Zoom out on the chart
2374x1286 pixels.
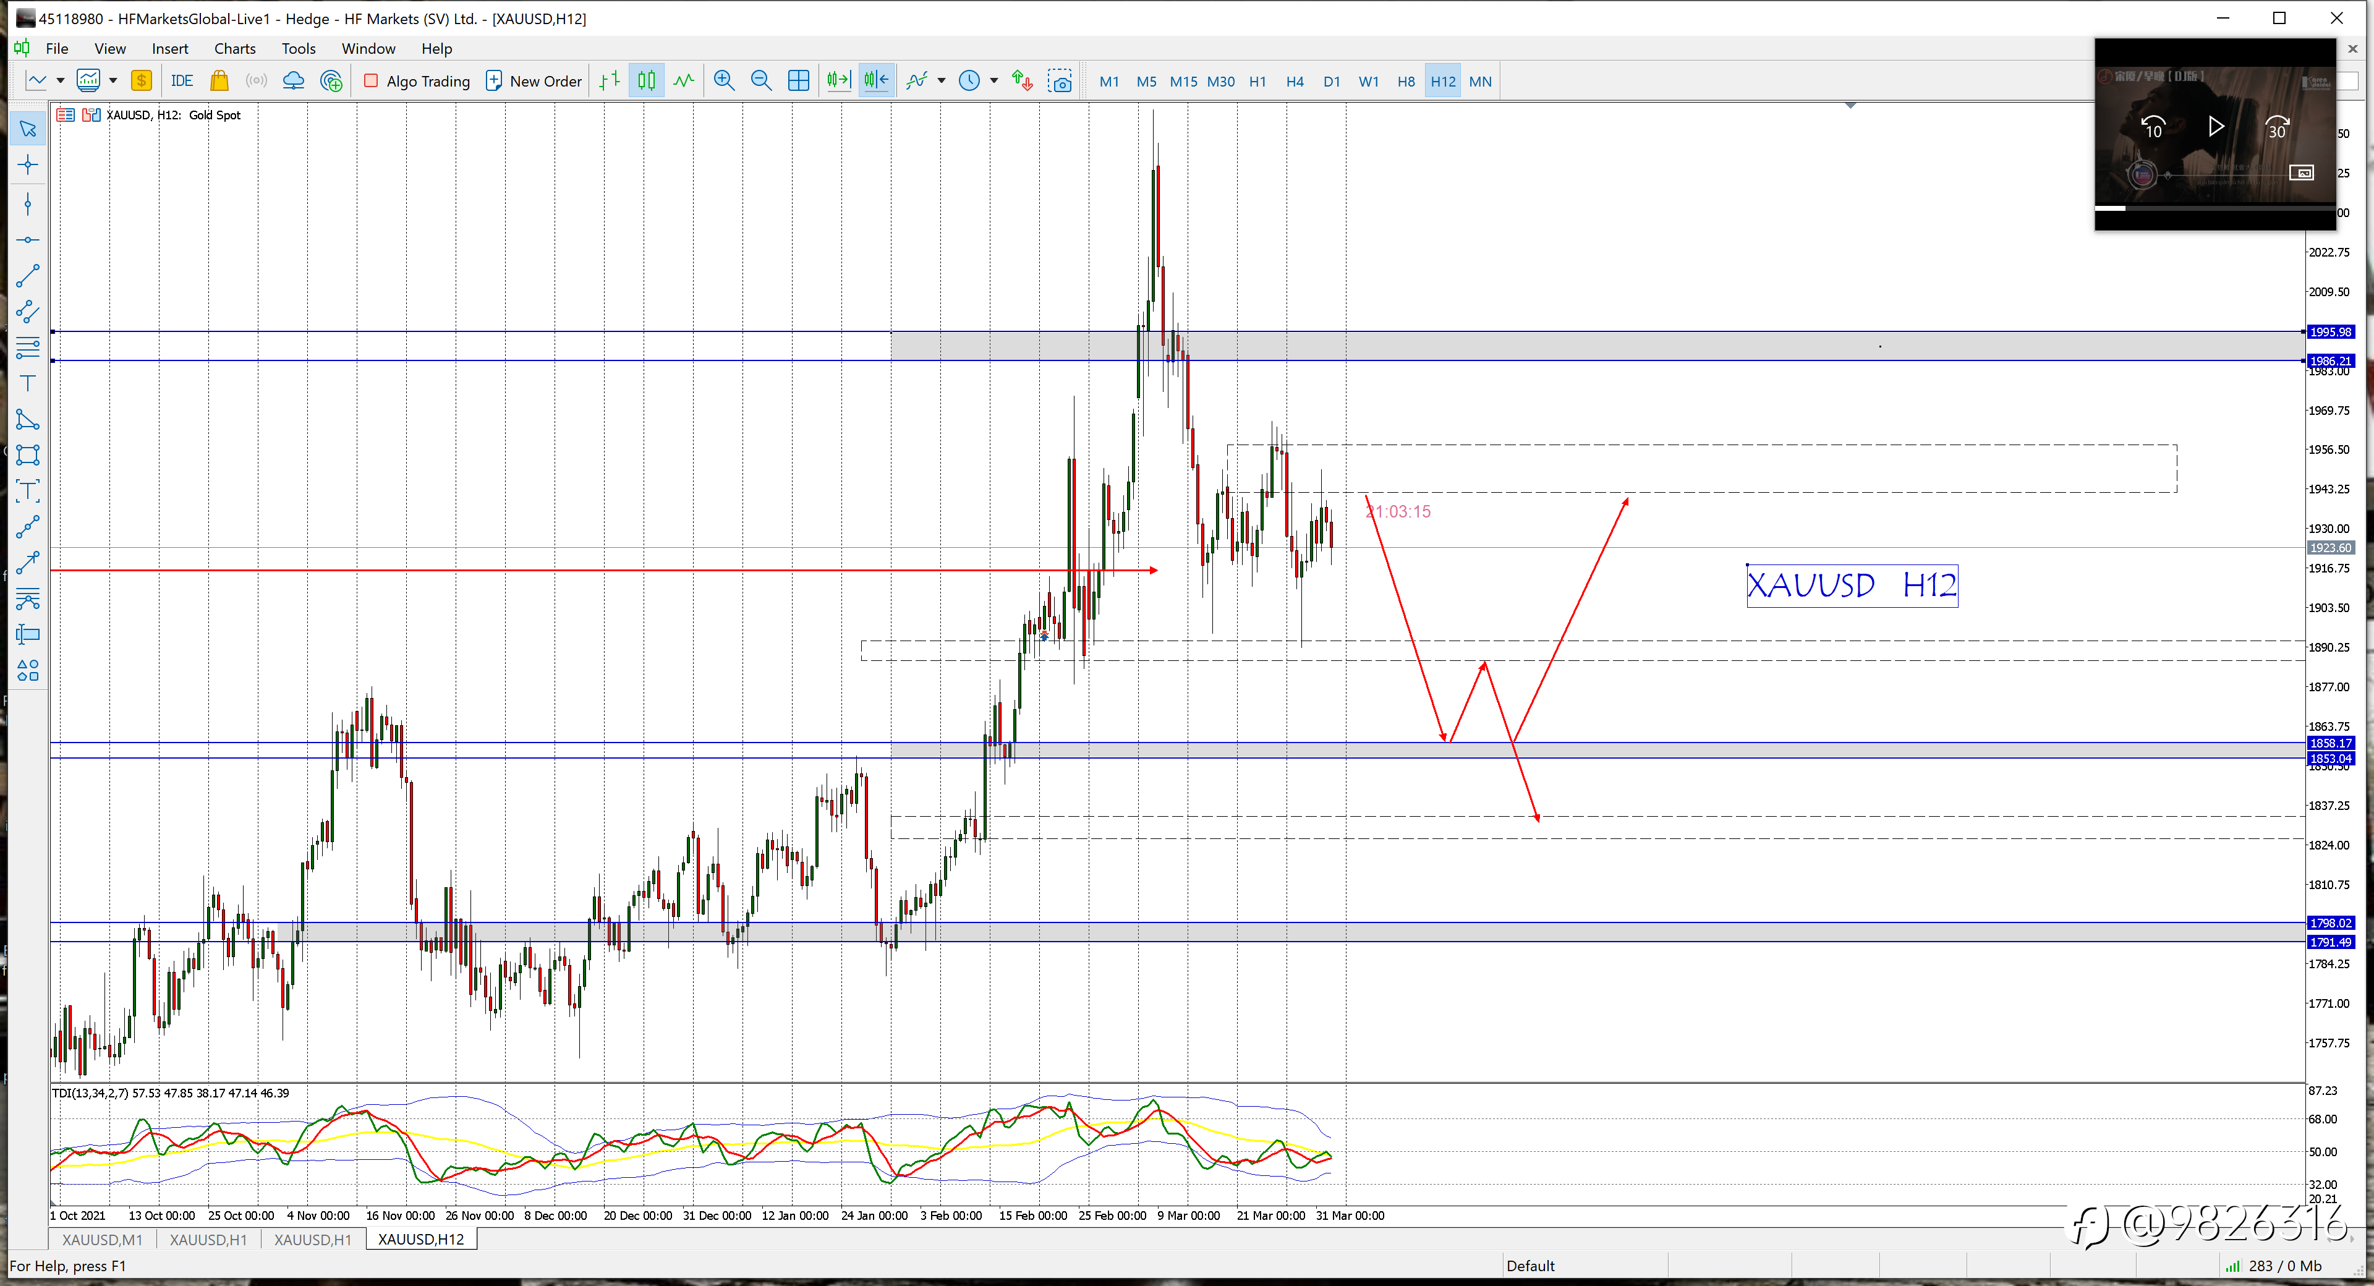coord(761,81)
